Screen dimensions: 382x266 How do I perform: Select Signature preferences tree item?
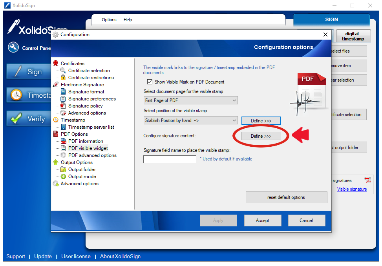(x=92, y=98)
